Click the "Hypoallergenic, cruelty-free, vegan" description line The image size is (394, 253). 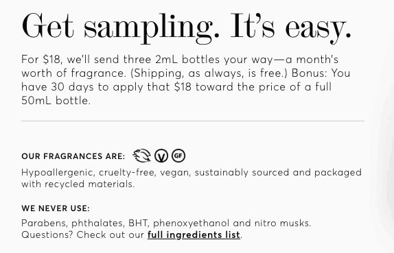click(192, 173)
